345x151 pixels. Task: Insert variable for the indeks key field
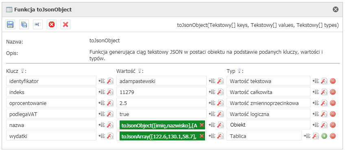[x=102, y=92]
